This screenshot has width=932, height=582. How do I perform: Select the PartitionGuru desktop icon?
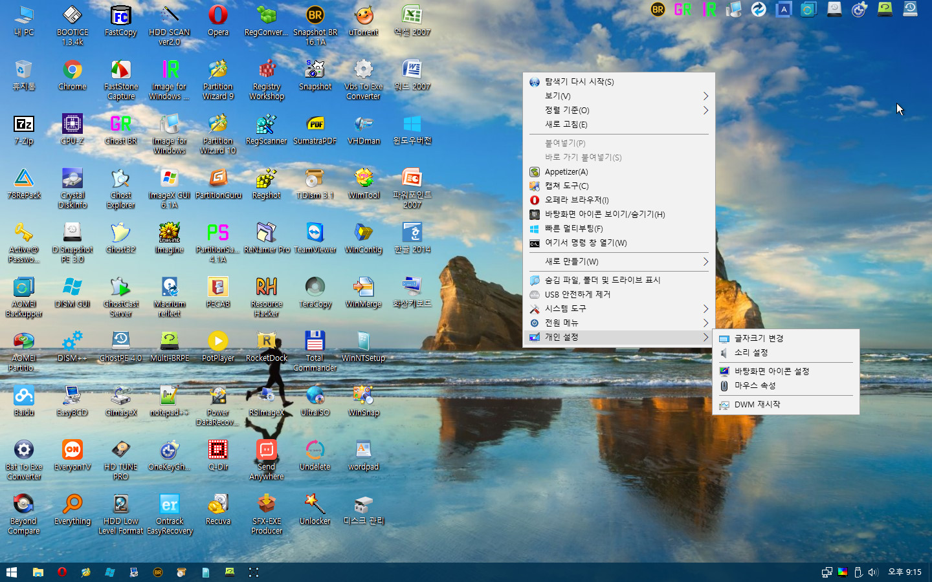click(x=218, y=184)
